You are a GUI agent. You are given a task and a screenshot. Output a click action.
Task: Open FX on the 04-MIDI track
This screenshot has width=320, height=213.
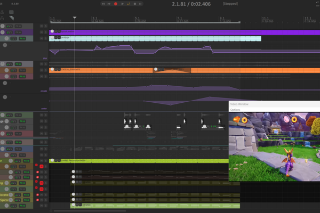pos(22,38)
